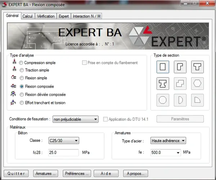Open the Expert tab
The height and width of the screenshot is (180, 216).
[x=64, y=16]
